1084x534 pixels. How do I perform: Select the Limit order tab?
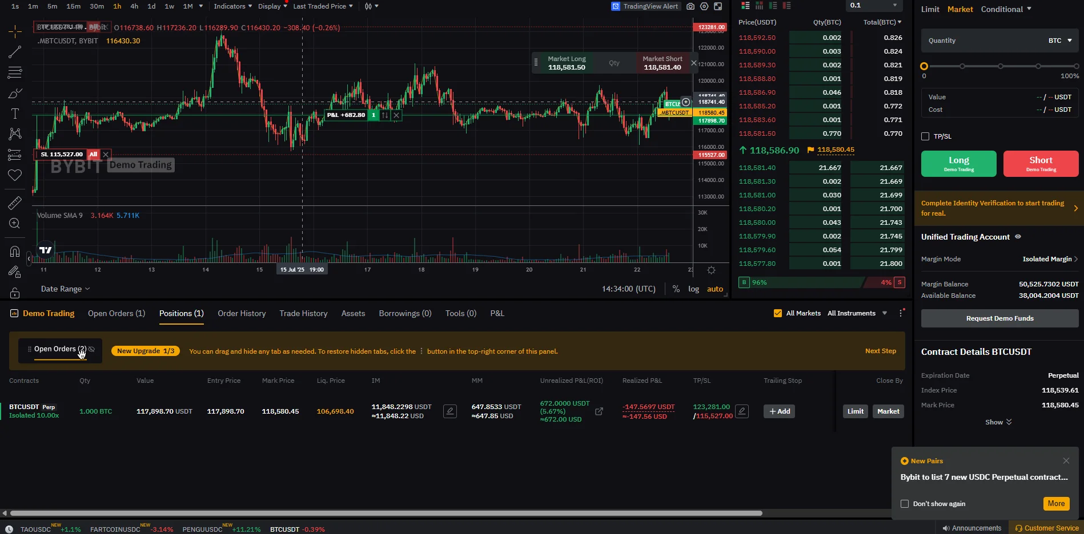click(930, 9)
